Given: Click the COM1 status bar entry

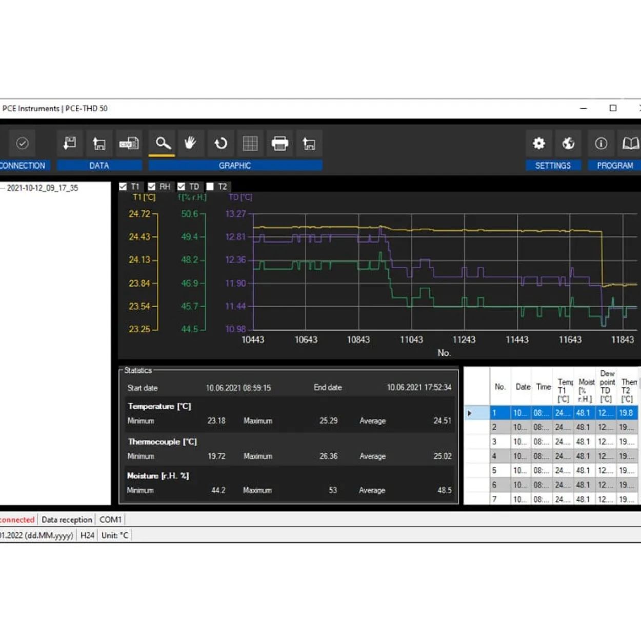Looking at the screenshot, I should point(110,519).
